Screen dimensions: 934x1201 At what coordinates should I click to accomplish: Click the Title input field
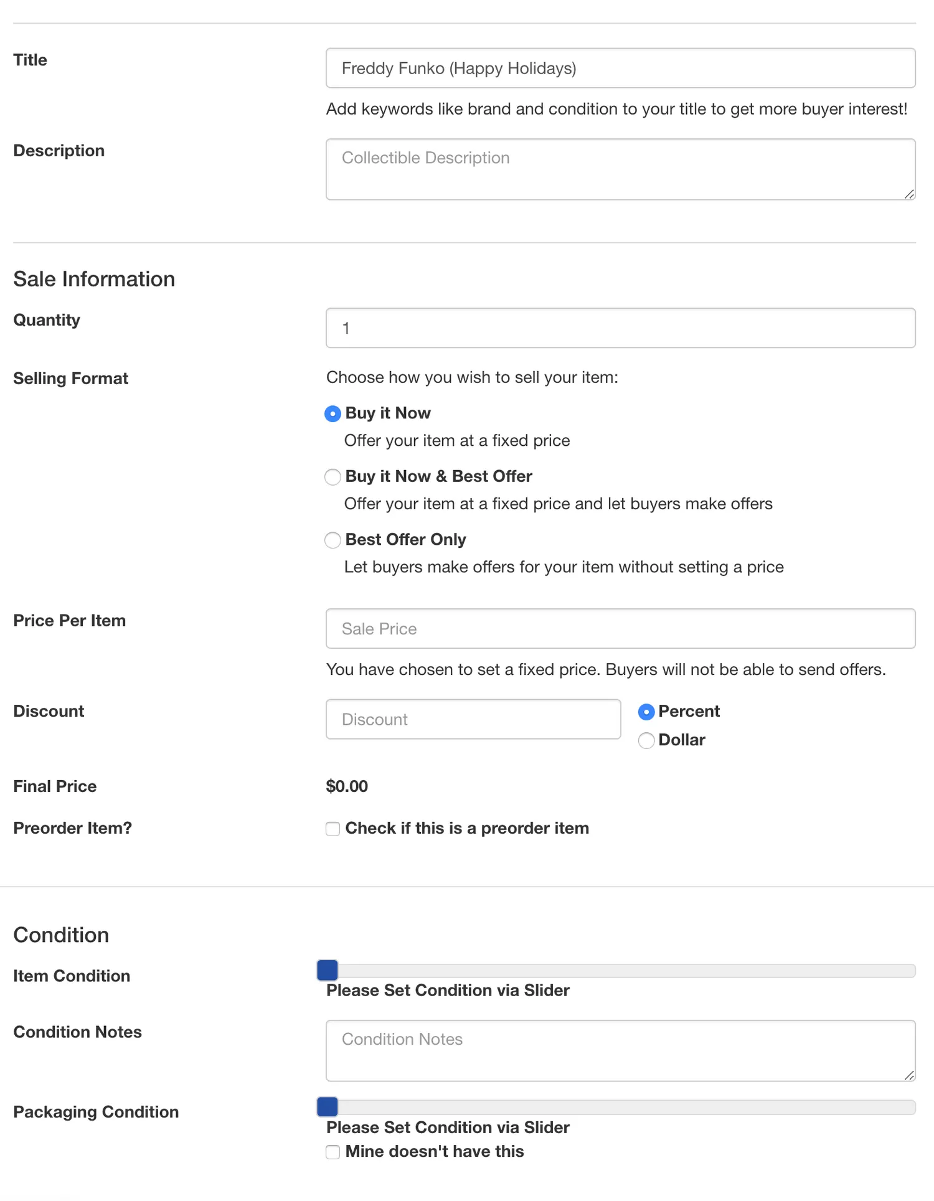[x=620, y=68]
